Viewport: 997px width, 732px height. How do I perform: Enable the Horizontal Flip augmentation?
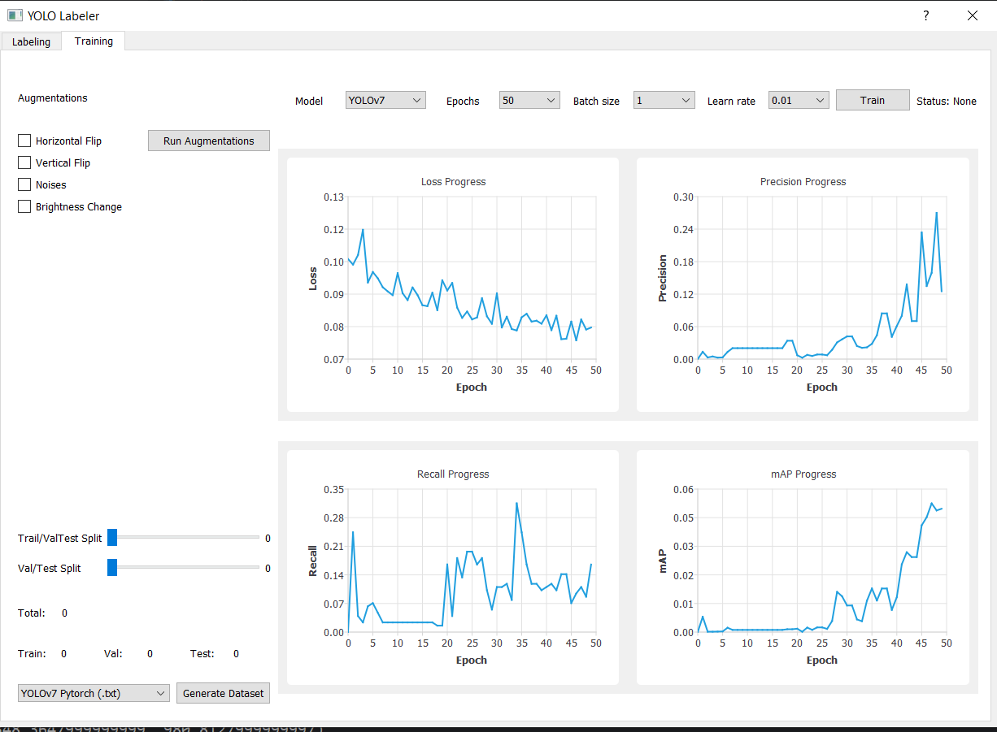pyautogui.click(x=24, y=140)
